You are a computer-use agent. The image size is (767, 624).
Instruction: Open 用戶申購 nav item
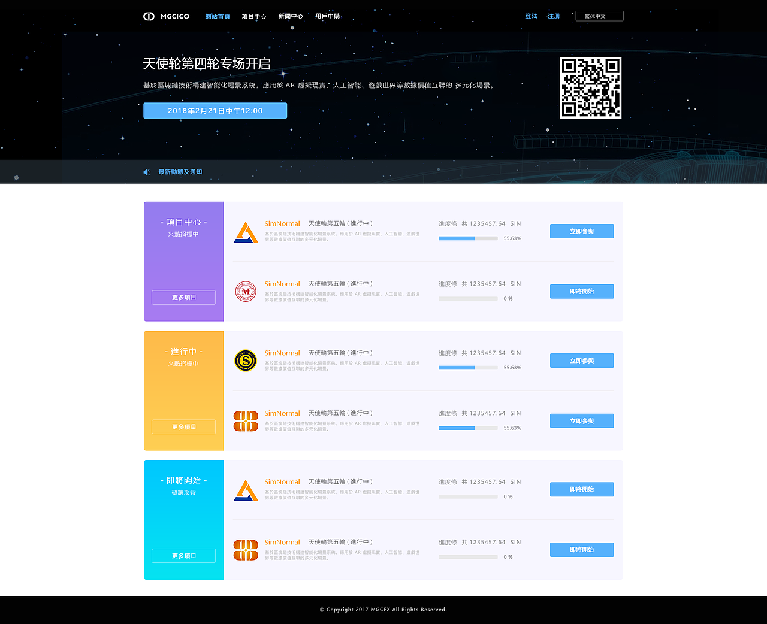(328, 16)
